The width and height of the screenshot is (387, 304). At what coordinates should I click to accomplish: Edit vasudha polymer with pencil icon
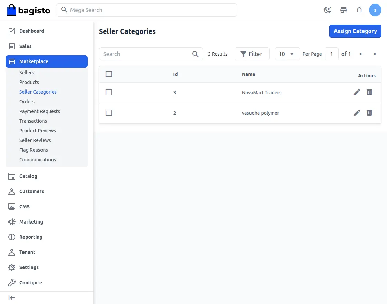pos(357,113)
